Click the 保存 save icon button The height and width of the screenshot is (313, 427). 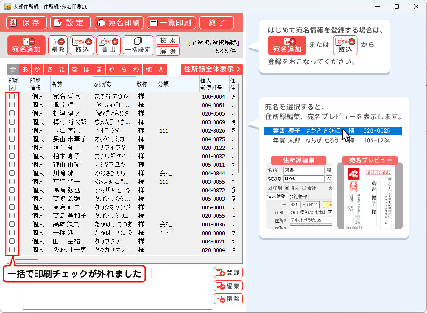coord(26,23)
